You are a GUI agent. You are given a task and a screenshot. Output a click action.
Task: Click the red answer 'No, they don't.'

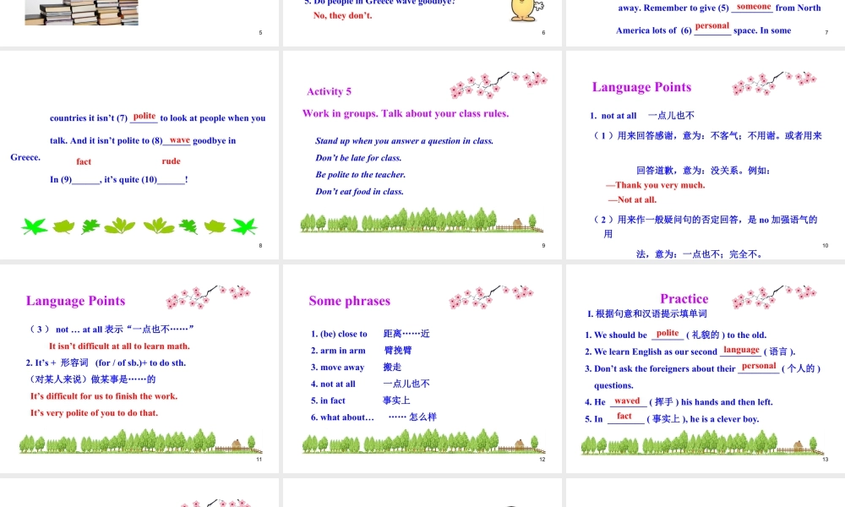pos(342,15)
